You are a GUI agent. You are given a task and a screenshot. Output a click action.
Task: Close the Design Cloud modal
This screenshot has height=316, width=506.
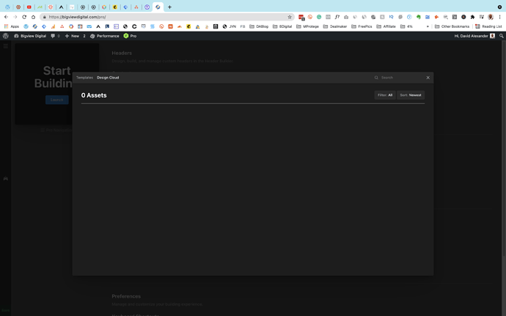tap(428, 78)
